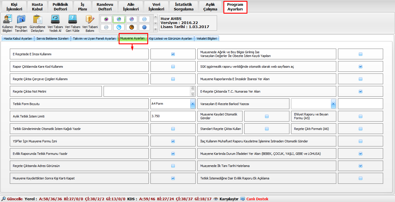Clear Varsayılan E-Reçete Barkod Yazıcısı with its X button
The height and width of the screenshot is (202, 395).
pos(333,104)
